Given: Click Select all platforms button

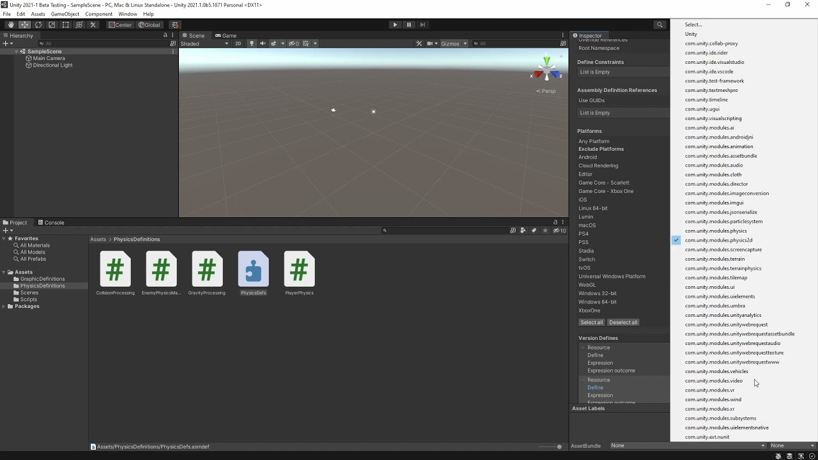Looking at the screenshot, I should point(591,322).
